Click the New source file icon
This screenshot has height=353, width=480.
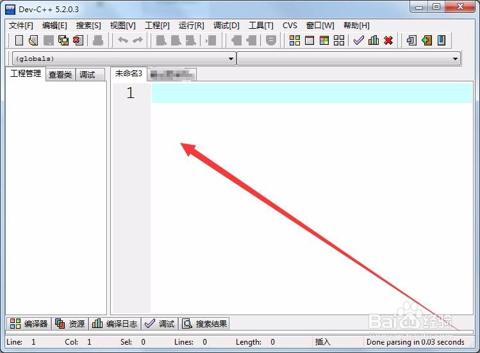coord(19,40)
